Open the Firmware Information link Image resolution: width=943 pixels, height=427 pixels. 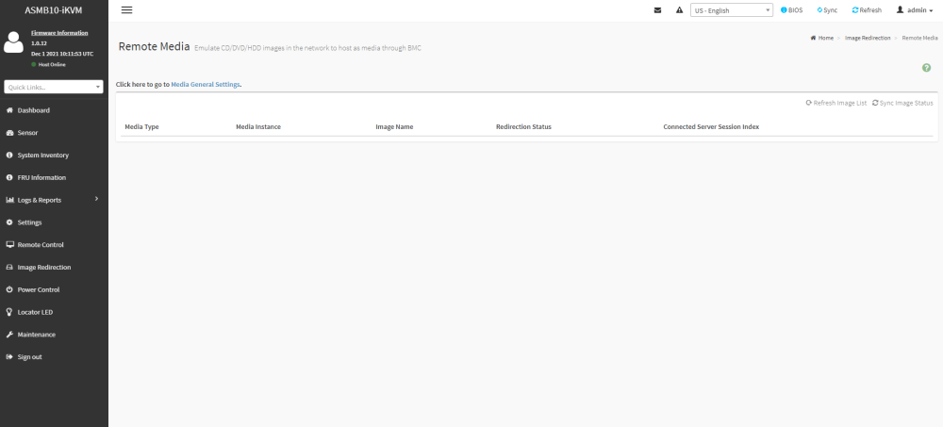[x=59, y=33]
